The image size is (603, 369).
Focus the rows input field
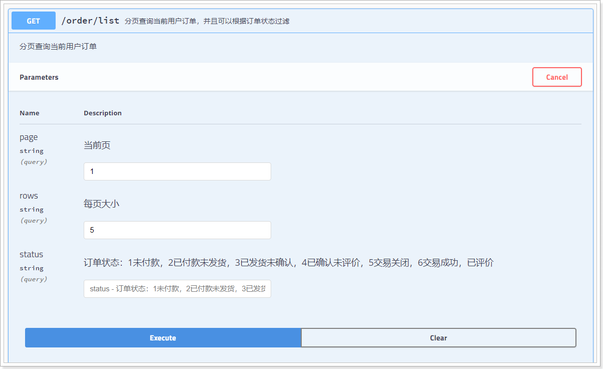point(177,230)
